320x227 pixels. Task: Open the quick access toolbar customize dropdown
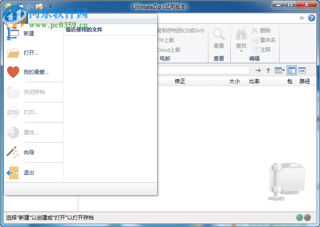50,7
